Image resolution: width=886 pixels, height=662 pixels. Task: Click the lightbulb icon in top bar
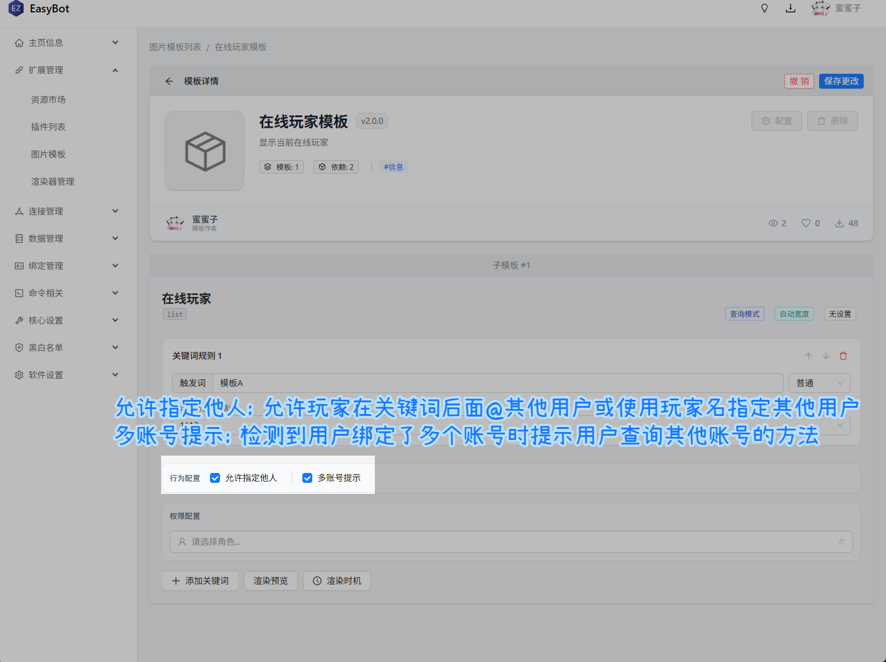pos(765,8)
